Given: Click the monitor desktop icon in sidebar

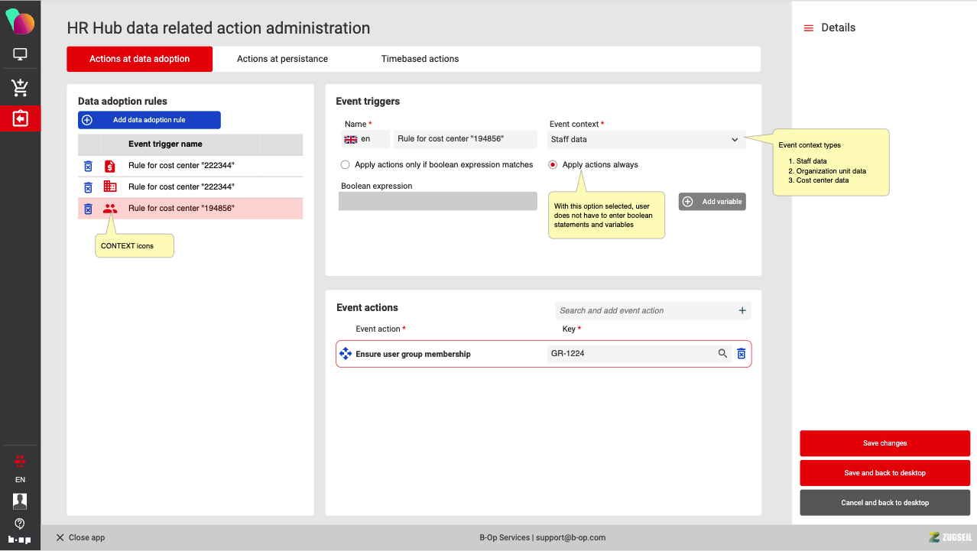Looking at the screenshot, I should click(20, 54).
